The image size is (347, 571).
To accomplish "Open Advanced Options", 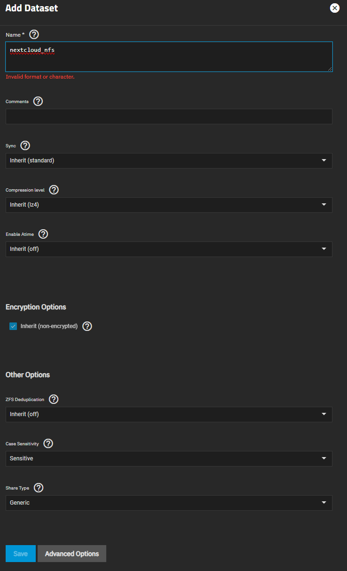I will pyautogui.click(x=72, y=554).
